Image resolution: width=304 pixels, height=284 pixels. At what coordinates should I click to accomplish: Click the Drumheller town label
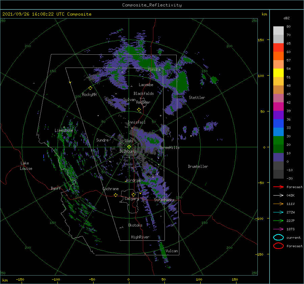pos(198,166)
